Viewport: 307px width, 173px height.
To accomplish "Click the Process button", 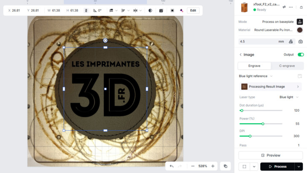I will pyautogui.click(x=277, y=167).
